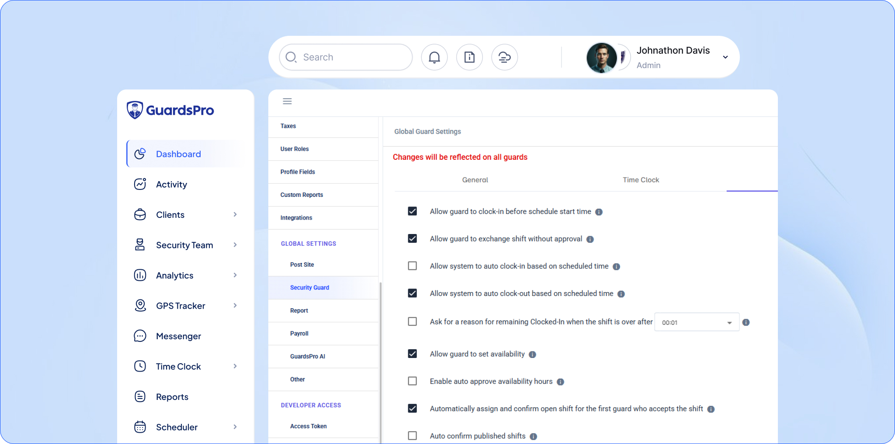Expand the Security Team submenu chevron
This screenshot has width=895, height=444.
point(235,245)
